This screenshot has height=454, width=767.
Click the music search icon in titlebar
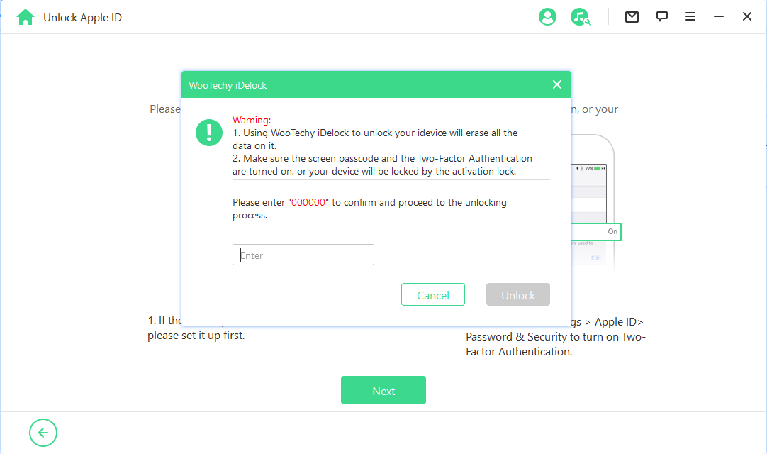pyautogui.click(x=581, y=16)
